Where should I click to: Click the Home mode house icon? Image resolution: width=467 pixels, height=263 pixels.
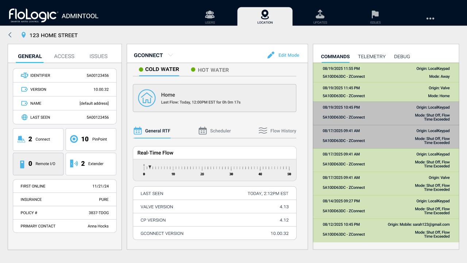tap(147, 98)
